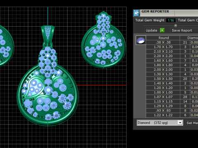
Task: Select the round gem shape thumbnail
Action: (141, 40)
